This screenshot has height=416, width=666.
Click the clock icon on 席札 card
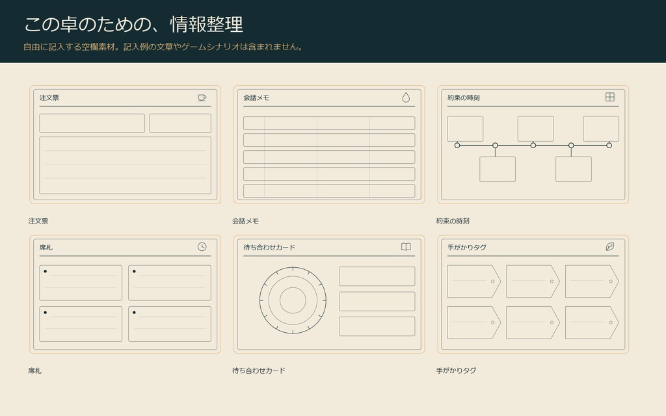[202, 246]
